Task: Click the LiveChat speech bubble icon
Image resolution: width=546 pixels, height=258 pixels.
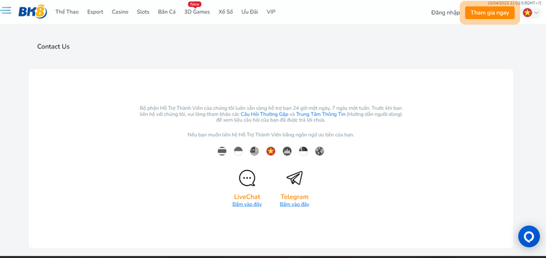Action: click(247, 178)
